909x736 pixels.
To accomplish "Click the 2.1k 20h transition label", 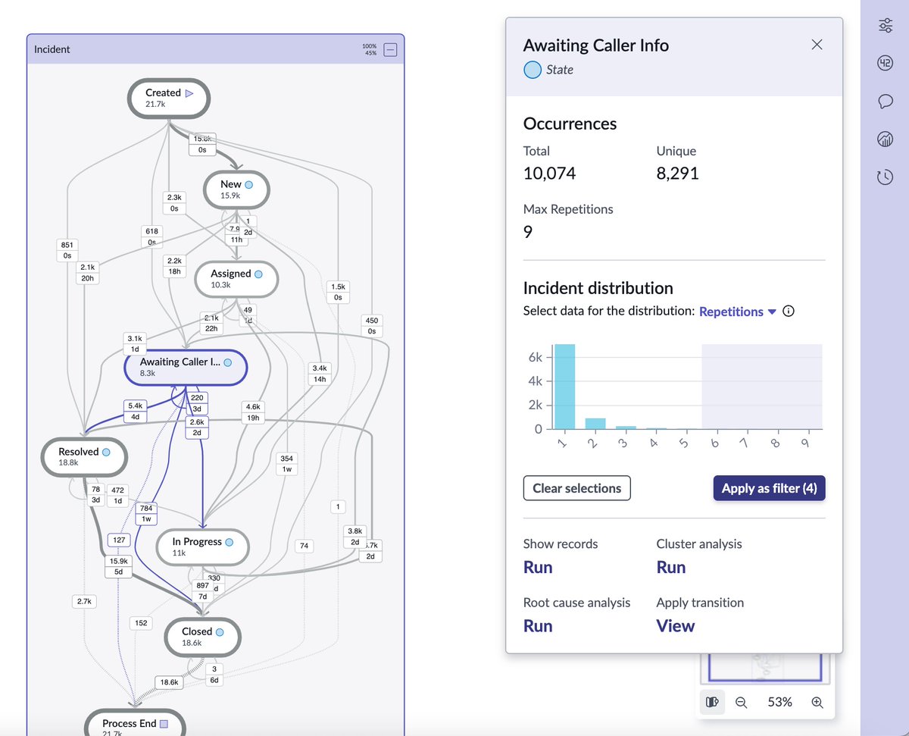I will pos(87,273).
